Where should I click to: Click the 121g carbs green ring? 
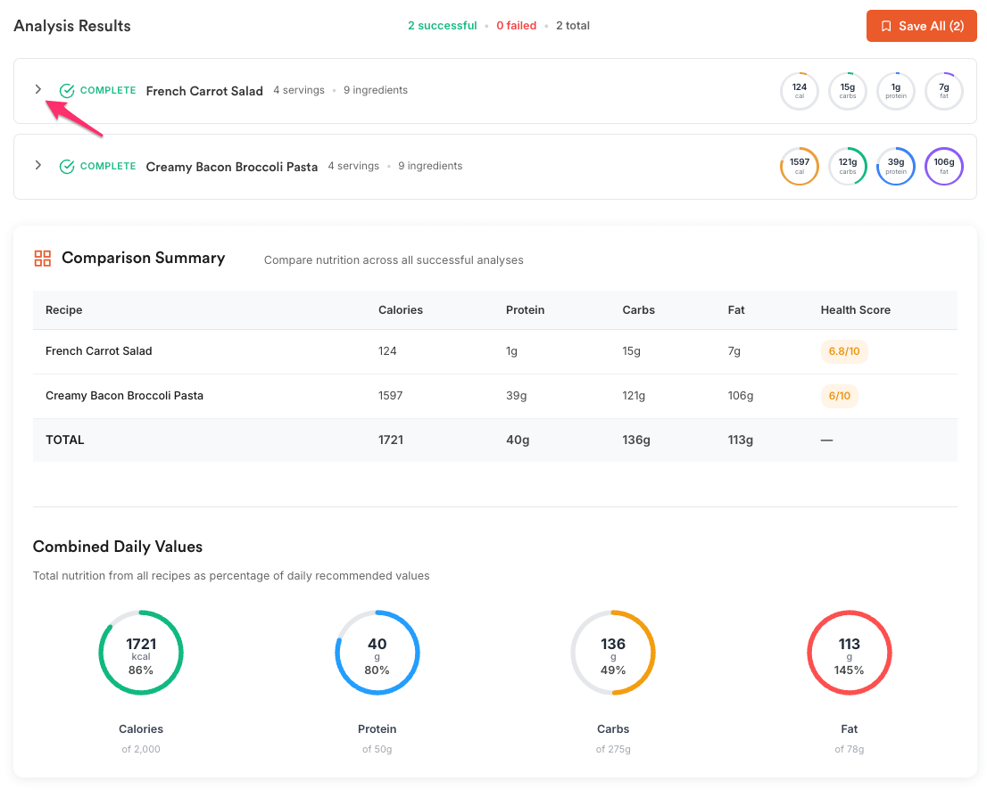point(847,166)
